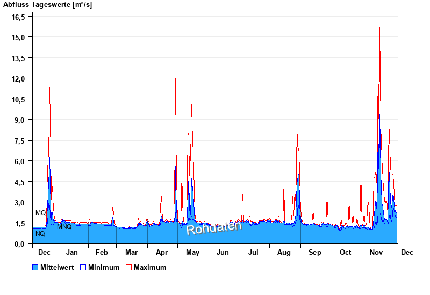
Task: Select the May month axis label
Action: coord(192,252)
